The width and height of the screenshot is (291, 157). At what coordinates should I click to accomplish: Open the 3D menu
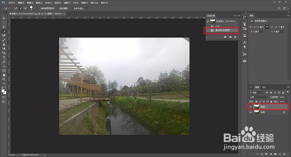[76, 3]
